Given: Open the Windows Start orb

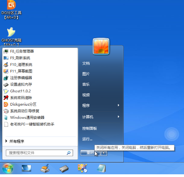Looking at the screenshot, I should click(x=8, y=168).
